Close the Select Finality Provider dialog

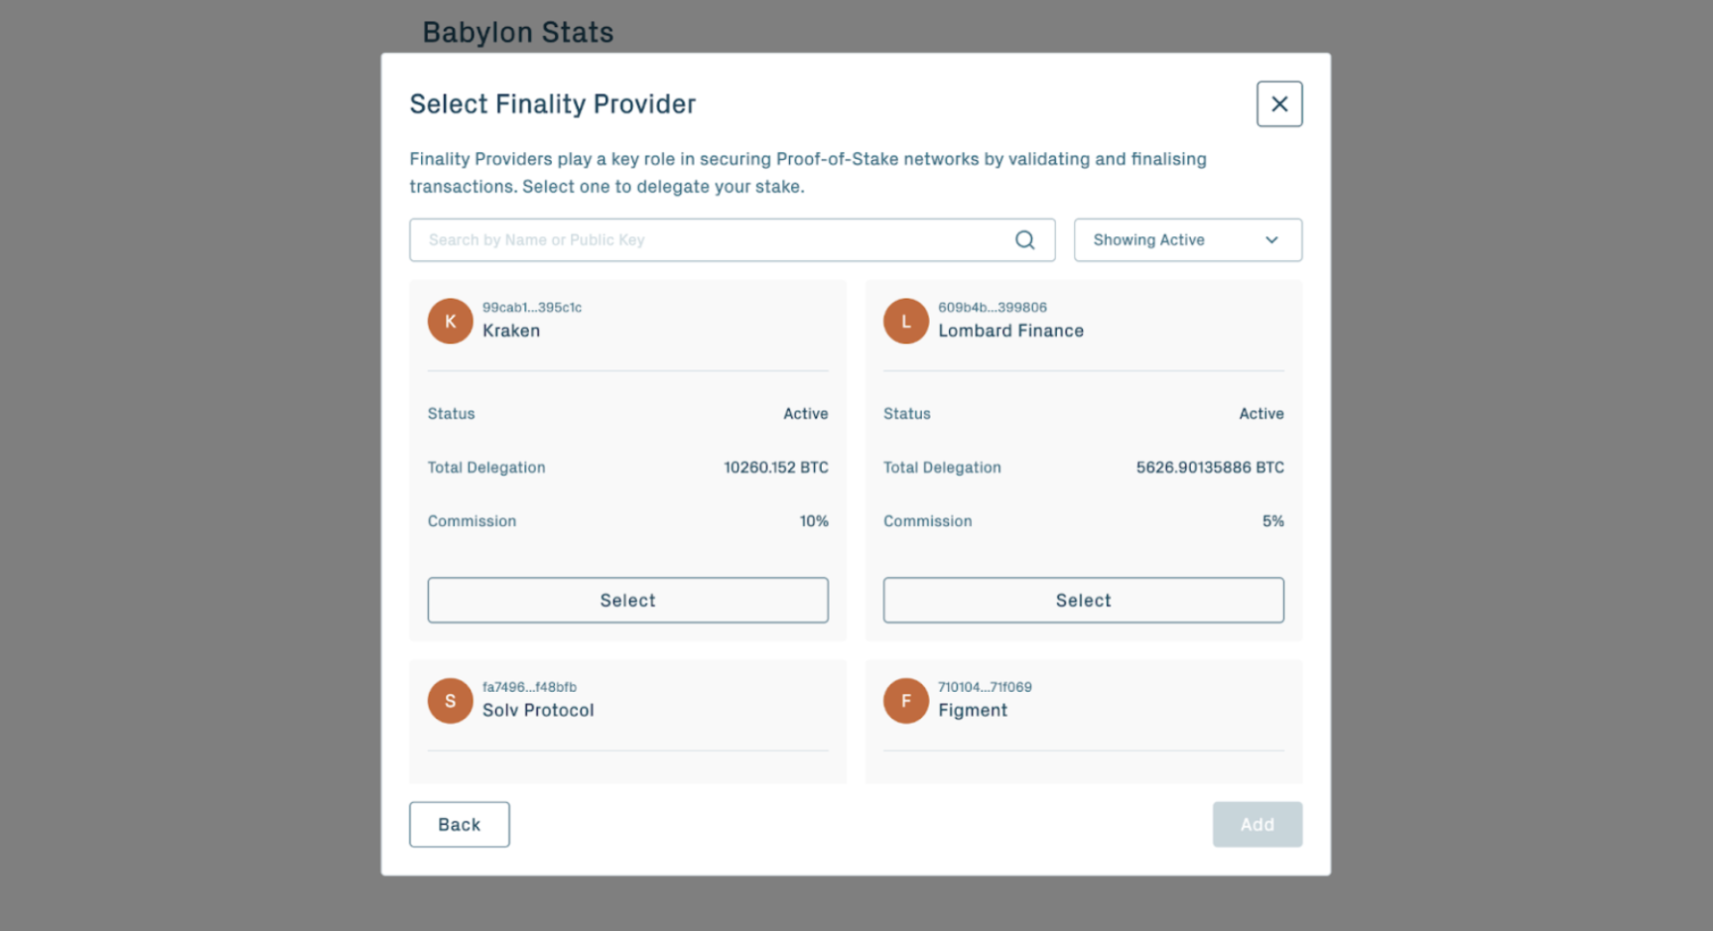1278,104
